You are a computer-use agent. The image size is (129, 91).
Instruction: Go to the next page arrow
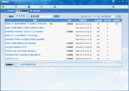tap(98, 16)
